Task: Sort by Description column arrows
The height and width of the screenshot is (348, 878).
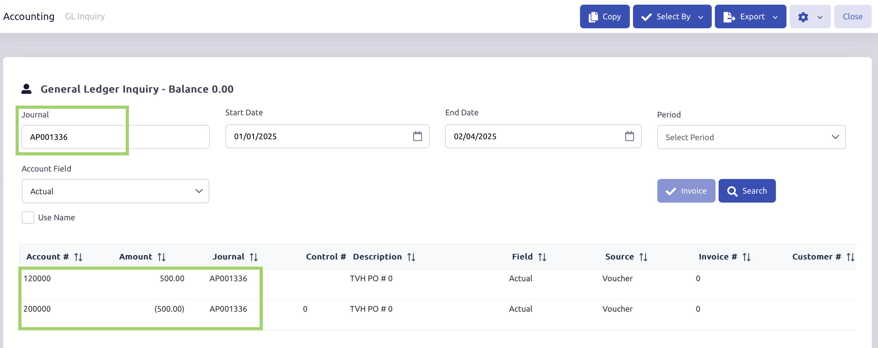Action: 411,257
